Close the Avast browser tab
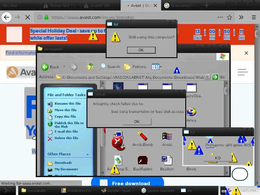The height and width of the screenshot is (195, 260). click(155, 6)
